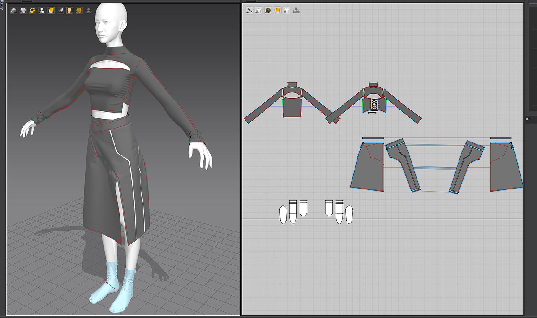Image resolution: width=537 pixels, height=318 pixels.
Task: Collapse the 3D window toolbar
Action: pos(89,11)
